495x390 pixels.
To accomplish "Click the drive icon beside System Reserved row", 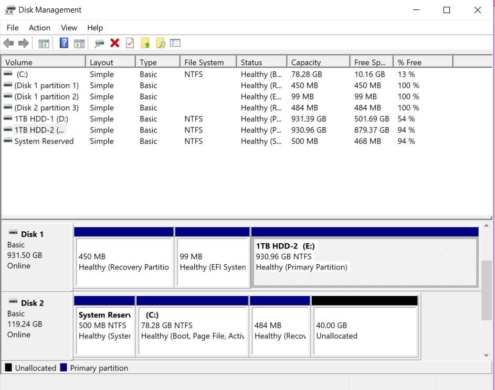I will pos(8,141).
